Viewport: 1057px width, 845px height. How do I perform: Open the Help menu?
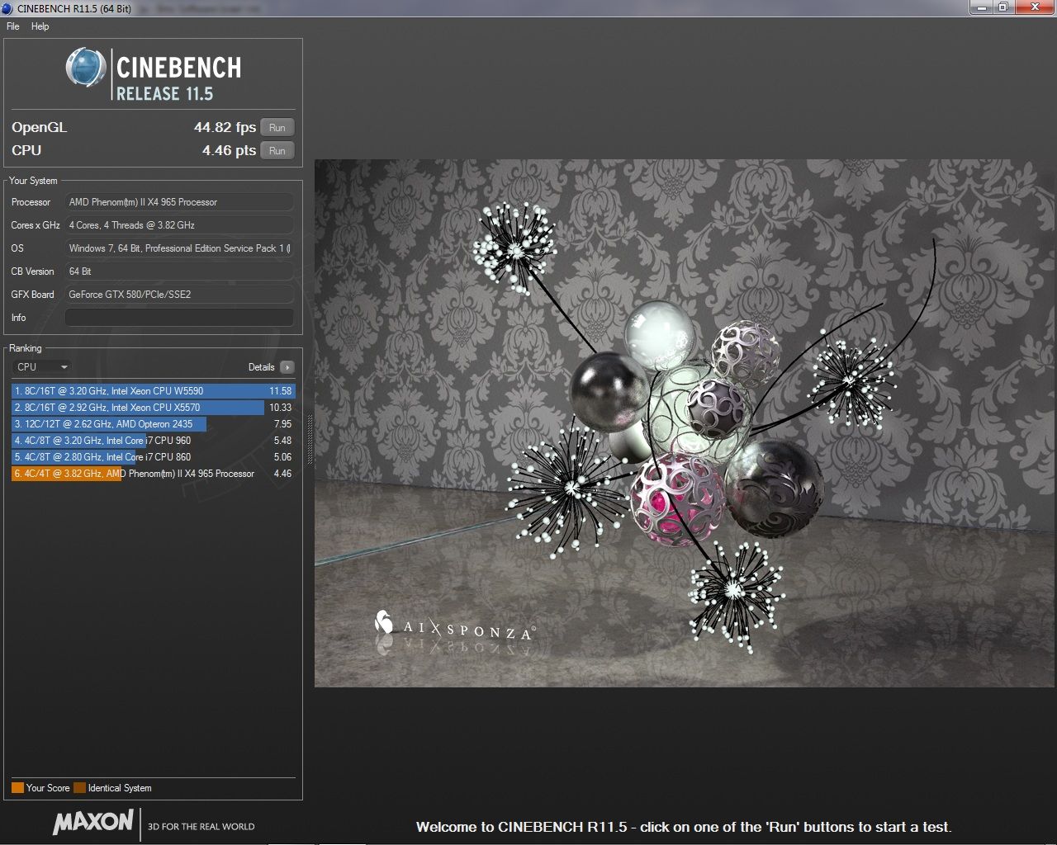click(40, 26)
